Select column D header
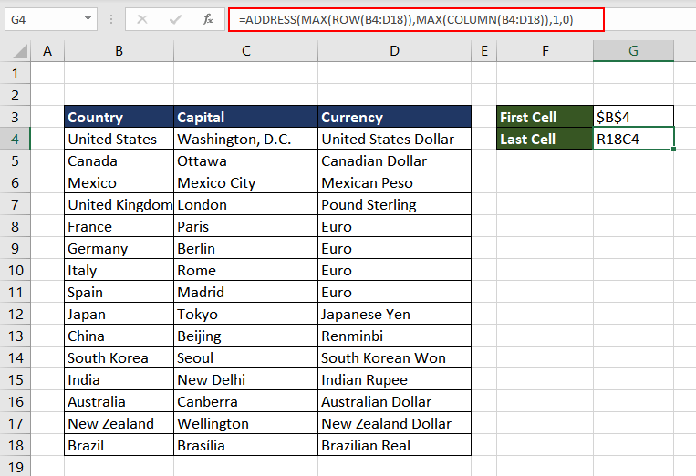Viewport: 696px width, 476px height. (x=394, y=51)
